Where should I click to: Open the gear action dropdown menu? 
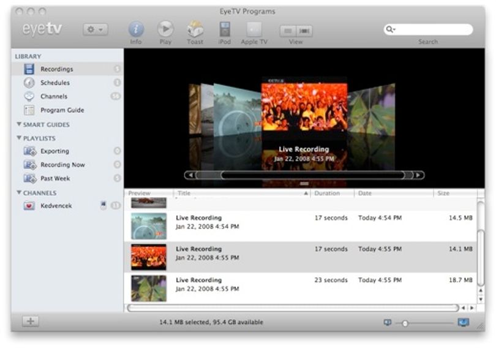tap(95, 29)
